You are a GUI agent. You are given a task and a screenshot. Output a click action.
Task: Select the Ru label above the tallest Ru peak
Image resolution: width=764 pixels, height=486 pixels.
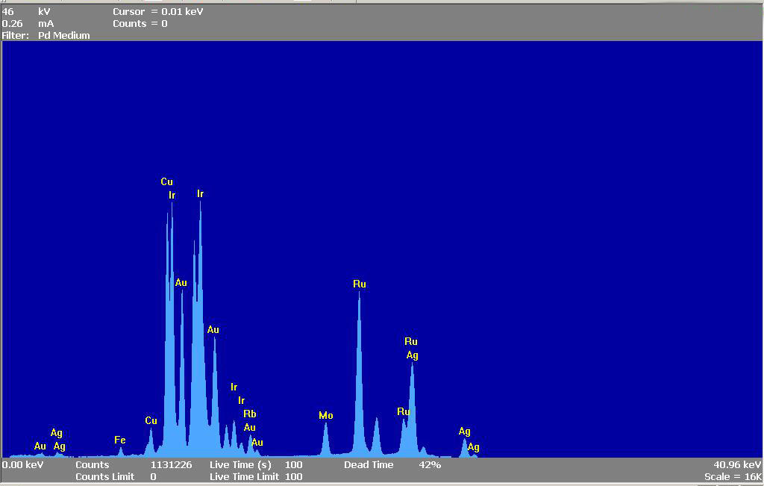[x=360, y=284]
